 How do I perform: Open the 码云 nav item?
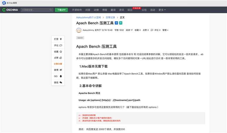pos(130,10)
